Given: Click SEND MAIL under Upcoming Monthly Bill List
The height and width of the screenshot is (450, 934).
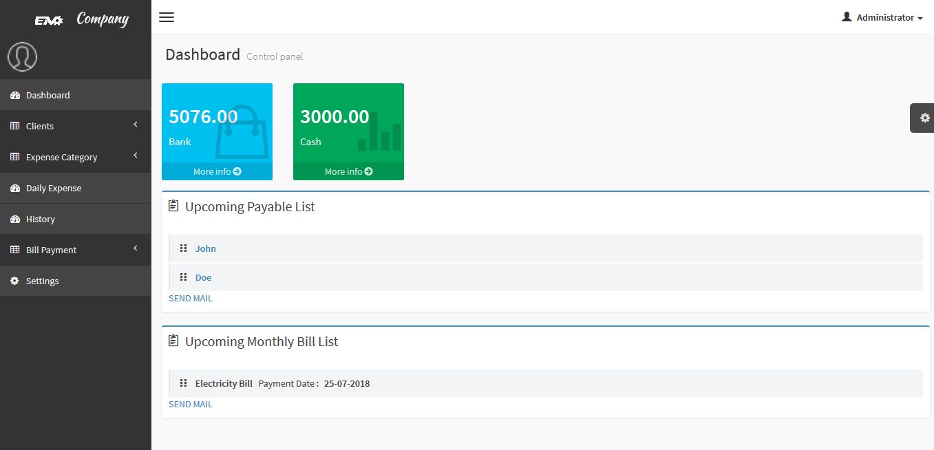Looking at the screenshot, I should click(x=191, y=405).
